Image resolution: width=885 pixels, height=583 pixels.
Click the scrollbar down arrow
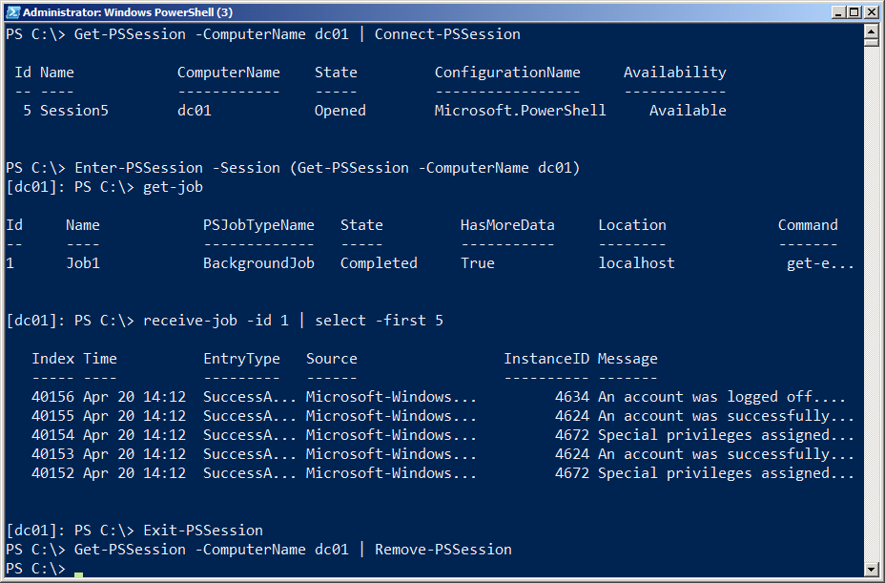click(871, 569)
